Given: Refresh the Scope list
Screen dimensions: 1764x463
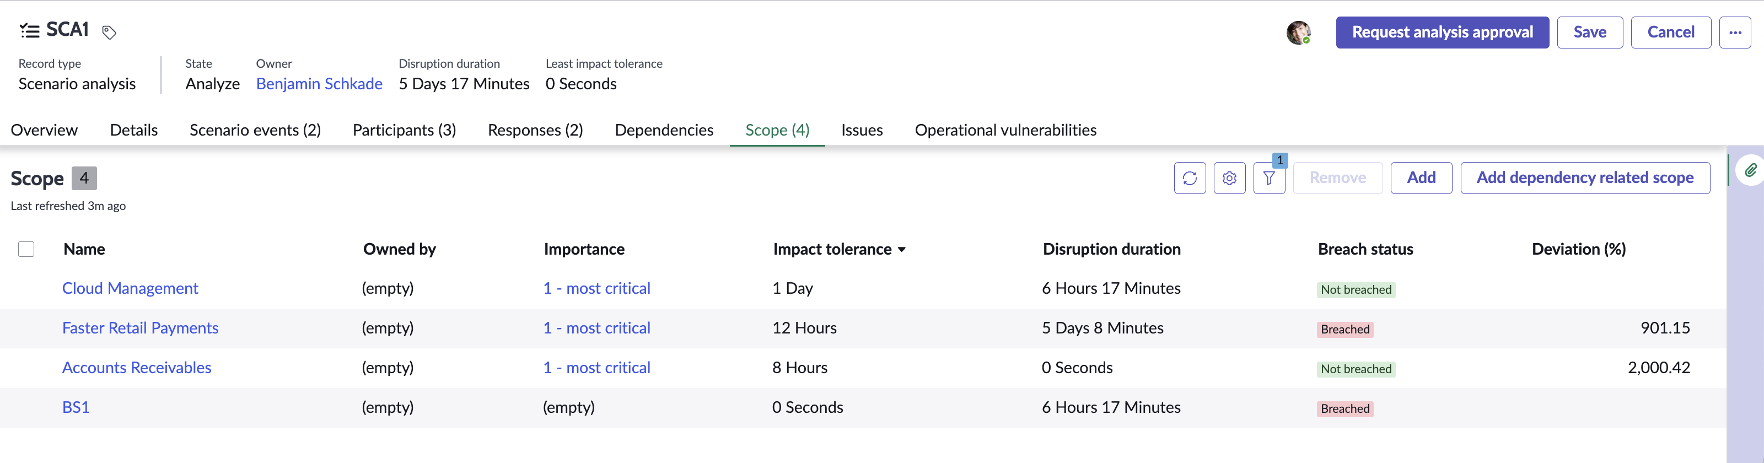Looking at the screenshot, I should click(1190, 178).
